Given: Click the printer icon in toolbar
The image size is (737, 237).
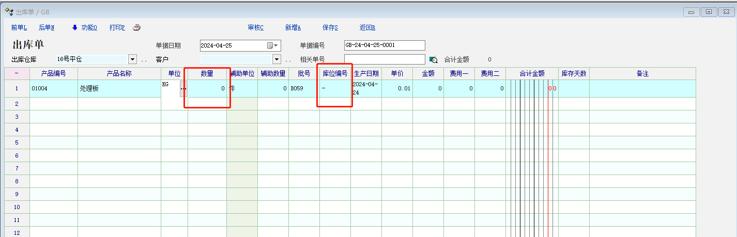Looking at the screenshot, I should pos(136,28).
